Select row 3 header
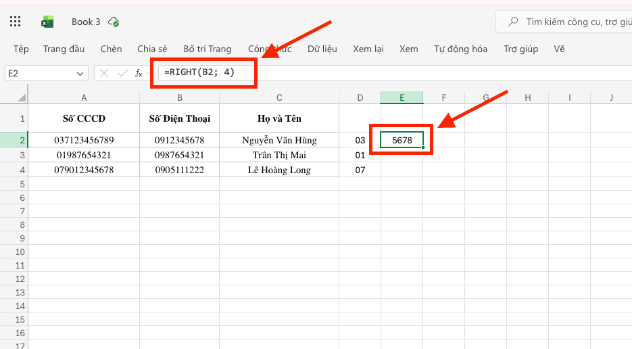Screen dimensions: 632x349 tap(14, 155)
